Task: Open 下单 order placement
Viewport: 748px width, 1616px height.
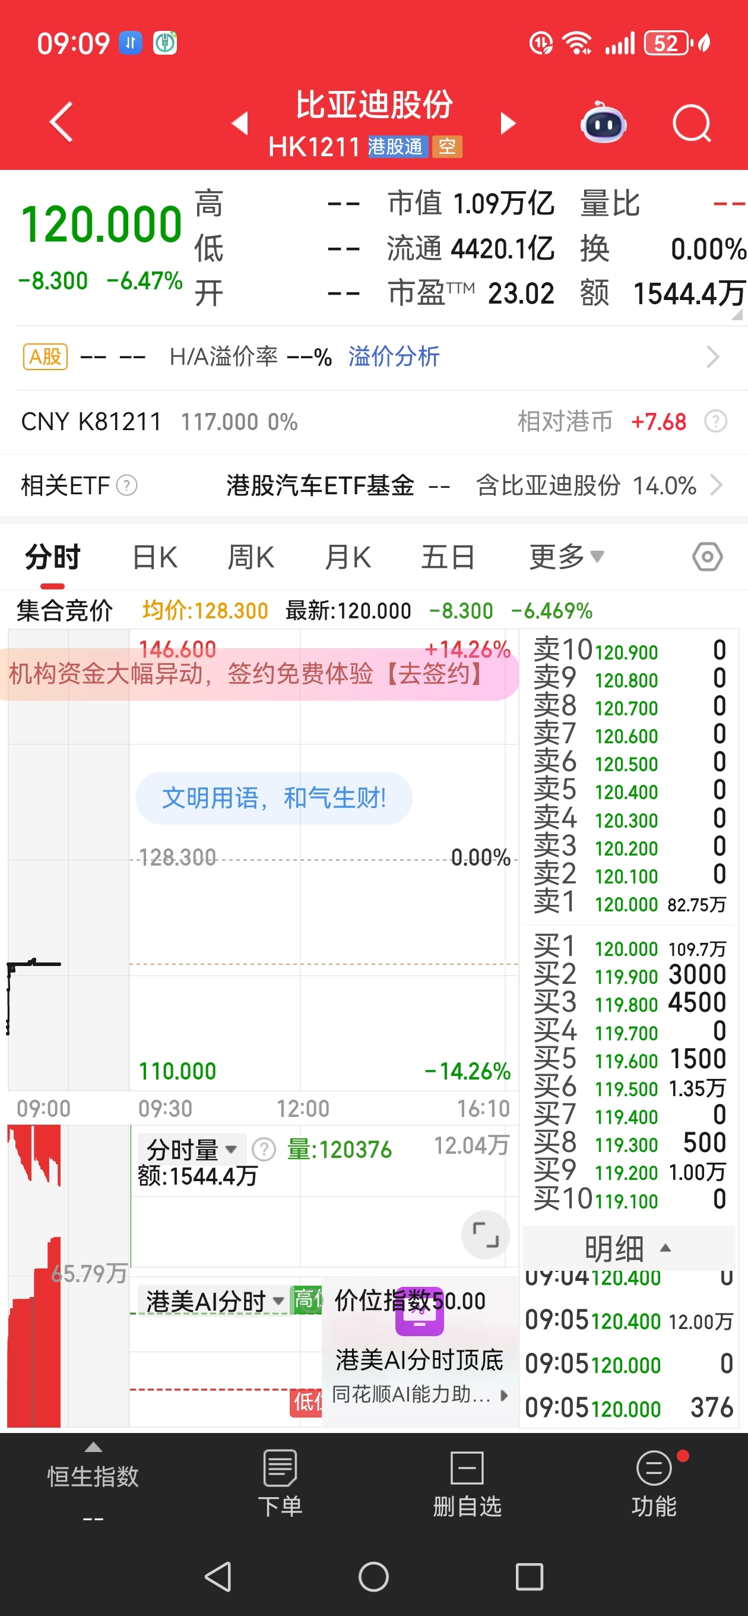Action: pyautogui.click(x=280, y=1484)
